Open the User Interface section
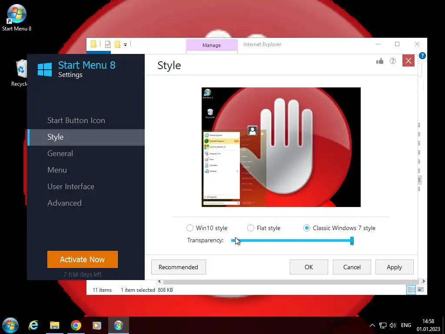Viewport: 445px width, 334px height. (x=71, y=187)
